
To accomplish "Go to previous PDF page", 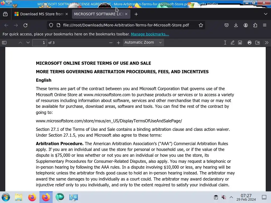I will 20,43.
